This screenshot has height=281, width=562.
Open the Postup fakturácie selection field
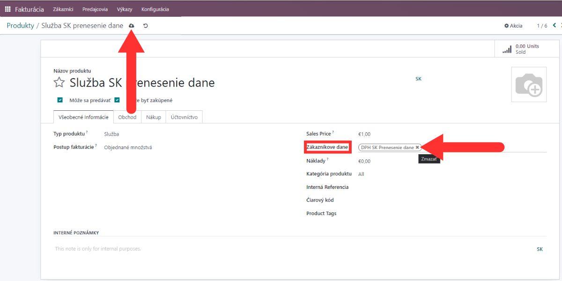[x=128, y=147]
